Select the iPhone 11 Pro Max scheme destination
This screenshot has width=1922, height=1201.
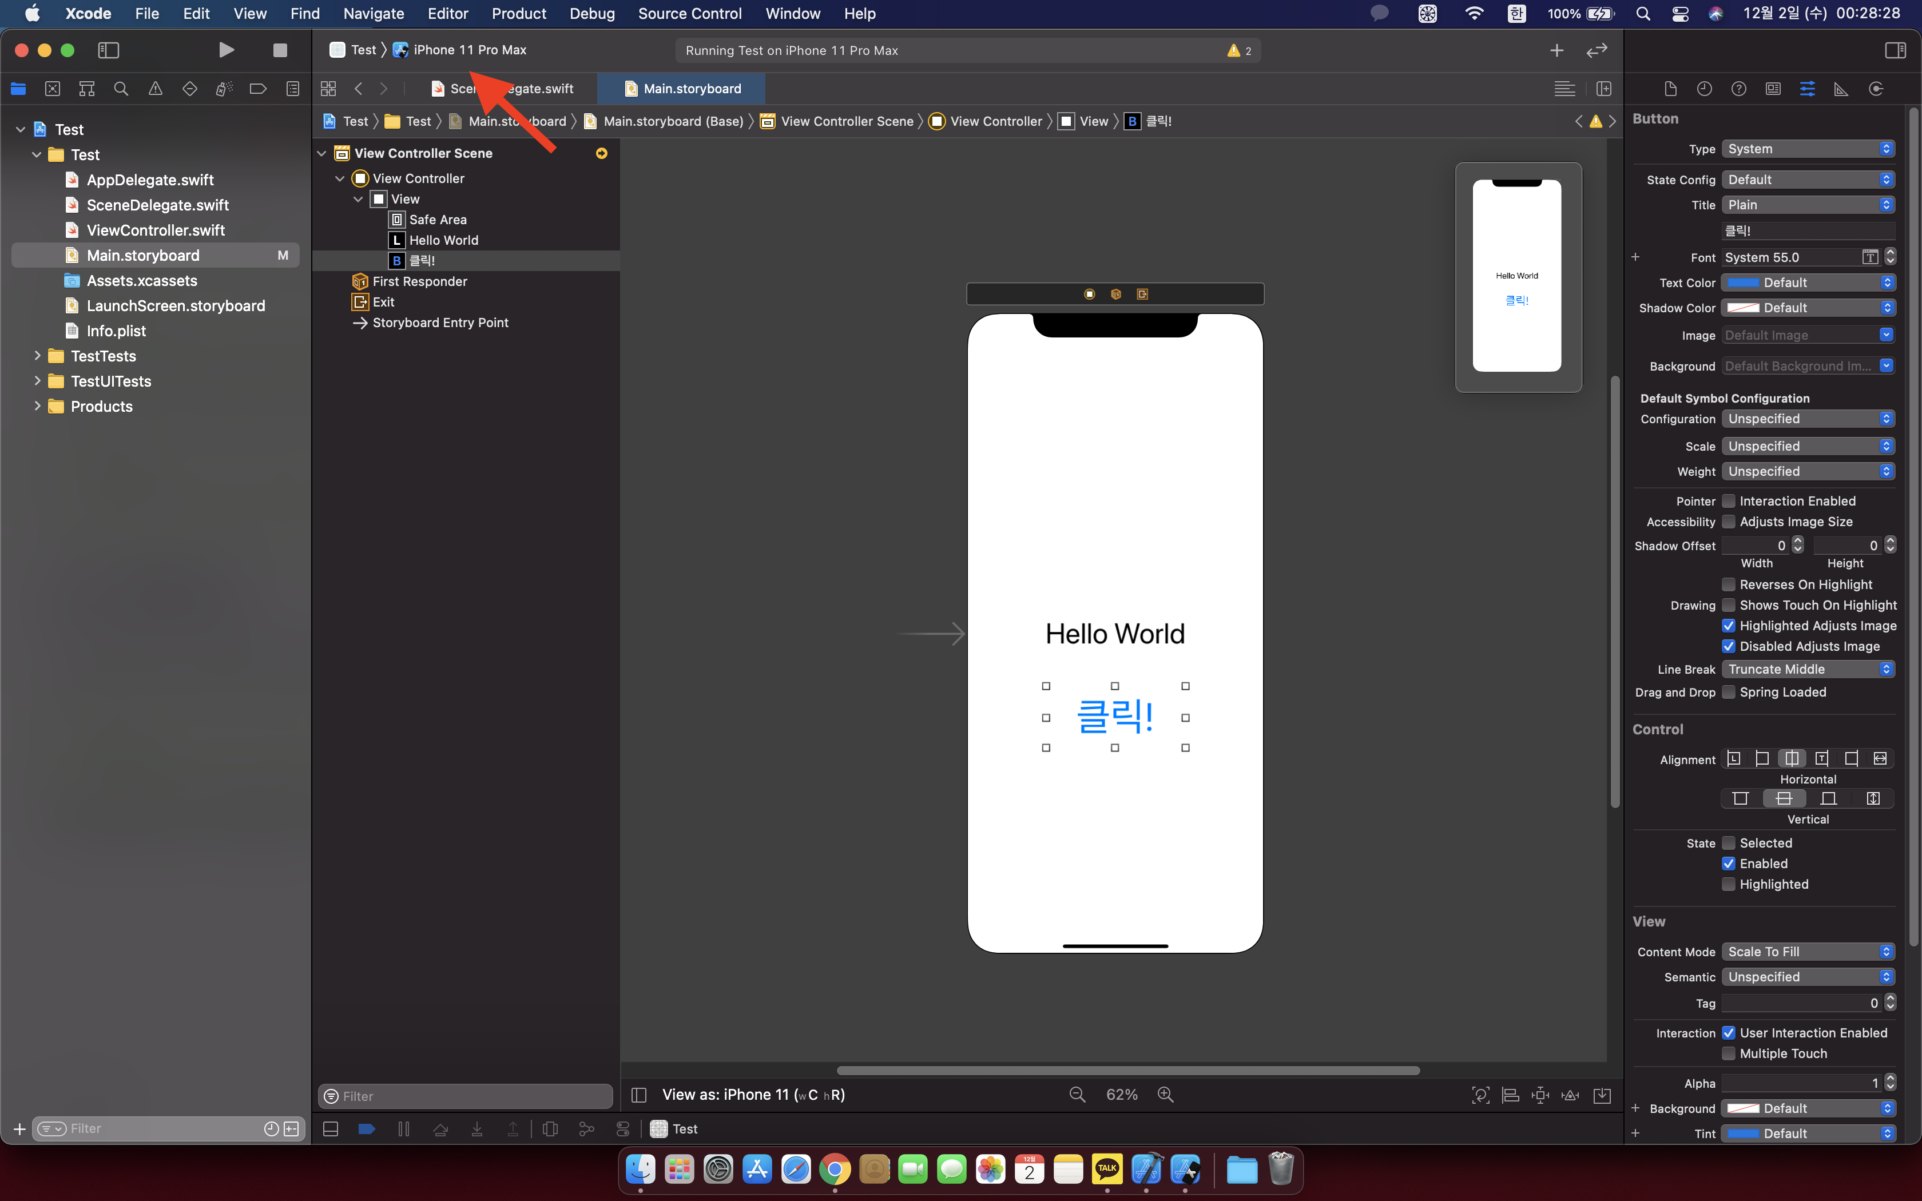pos(460,50)
